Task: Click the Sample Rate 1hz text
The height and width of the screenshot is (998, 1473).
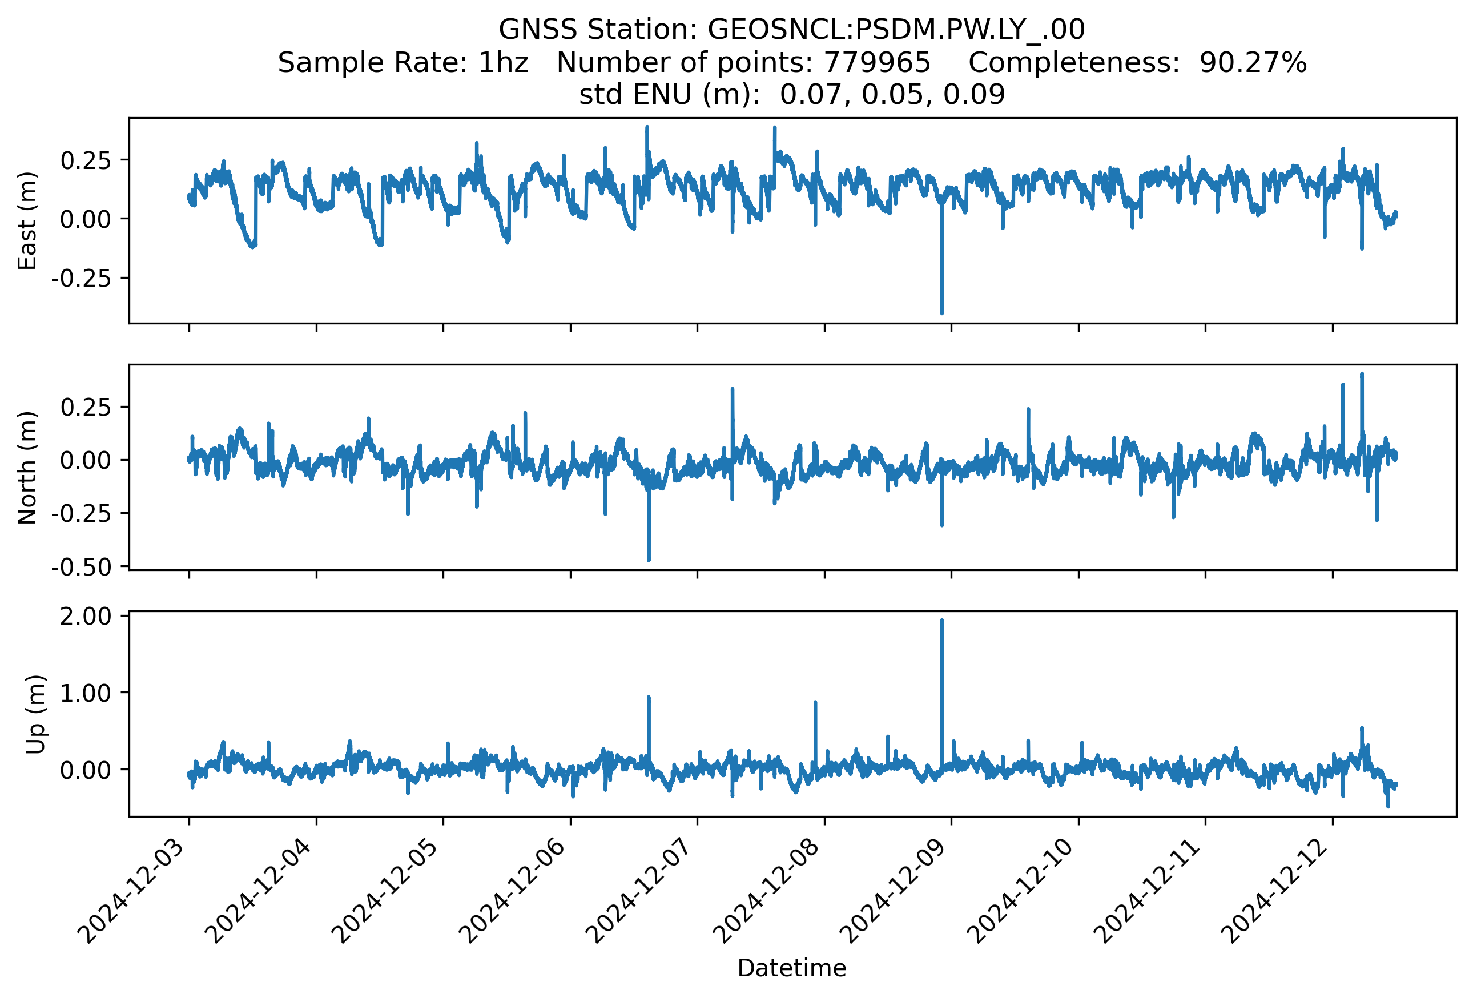Action: coord(403,63)
